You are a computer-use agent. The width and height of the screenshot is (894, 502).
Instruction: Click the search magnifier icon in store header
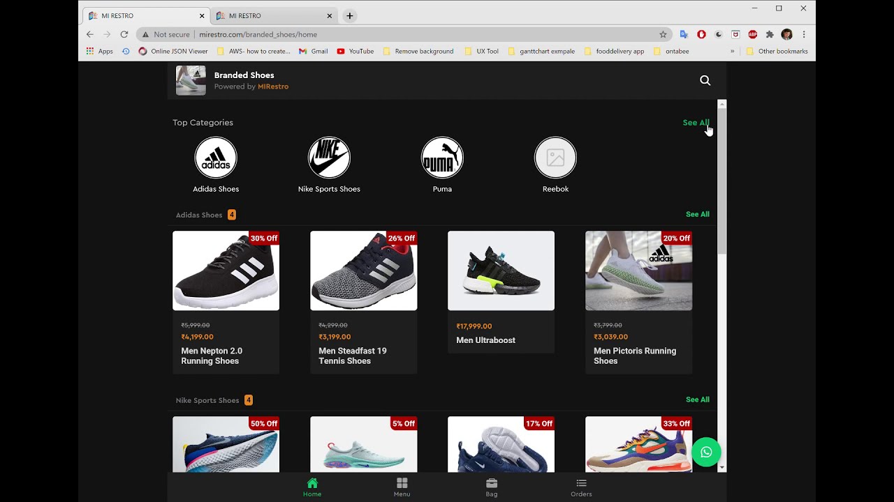pyautogui.click(x=705, y=80)
